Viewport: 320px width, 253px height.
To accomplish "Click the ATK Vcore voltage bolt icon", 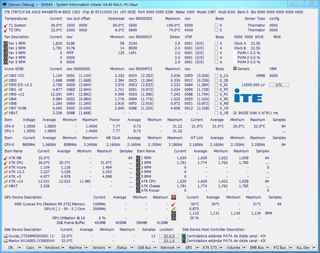I will tap(6, 168).
